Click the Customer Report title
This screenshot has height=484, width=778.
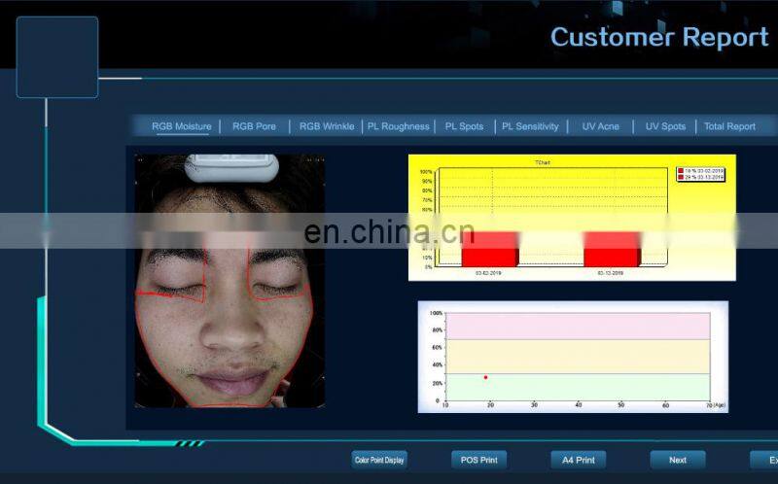click(x=659, y=37)
